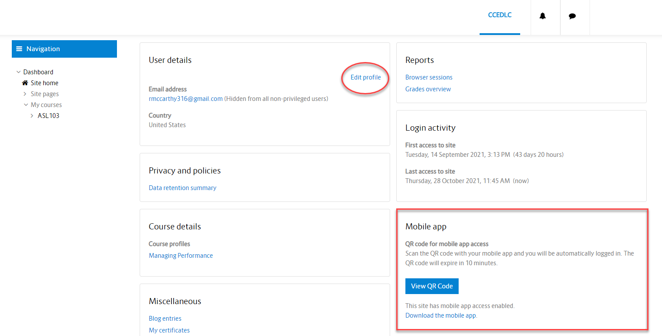Open the Download the mobile app link
This screenshot has width=662, height=336.
click(440, 315)
